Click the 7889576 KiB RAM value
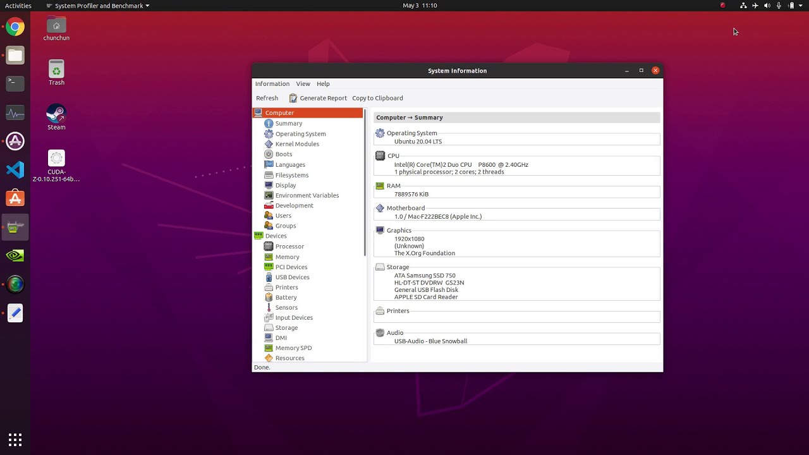Screen dimensions: 809x455 pos(411,194)
